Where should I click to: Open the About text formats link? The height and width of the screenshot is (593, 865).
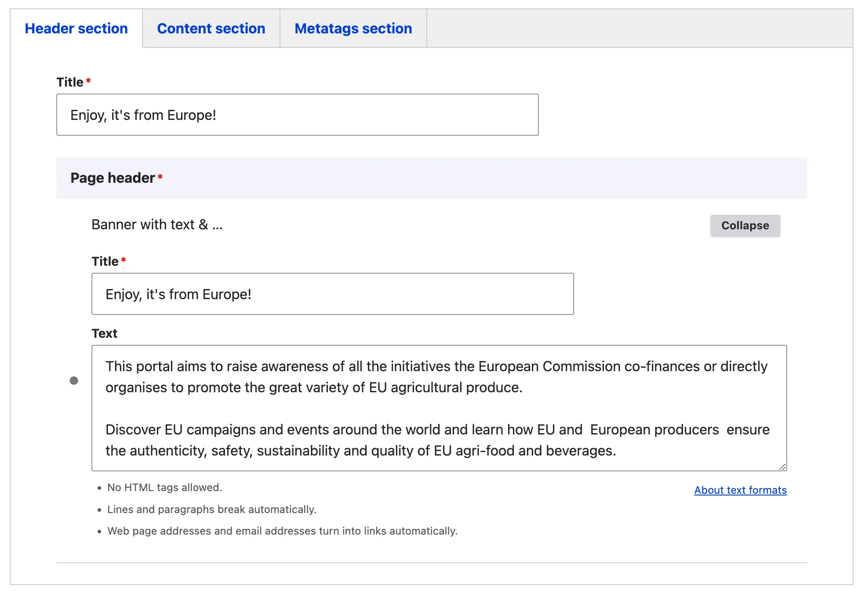[x=740, y=490]
